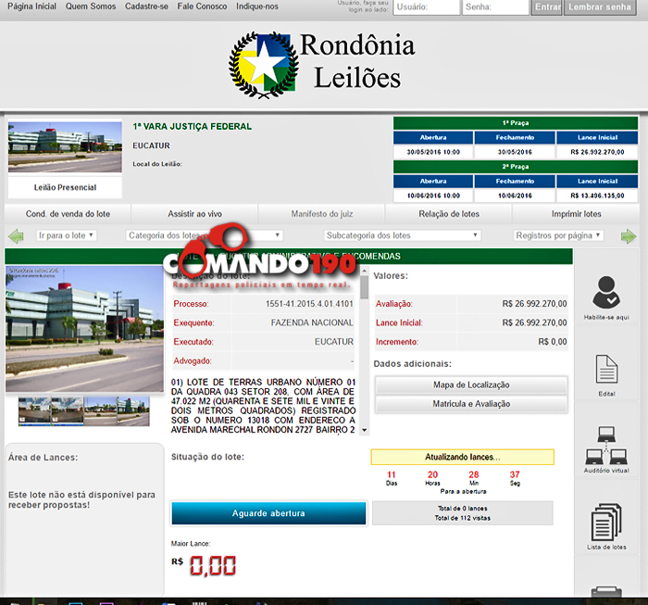Click the 1ª VARA JUSTIÇA FEDERAL title
The image size is (648, 605).
(x=193, y=127)
